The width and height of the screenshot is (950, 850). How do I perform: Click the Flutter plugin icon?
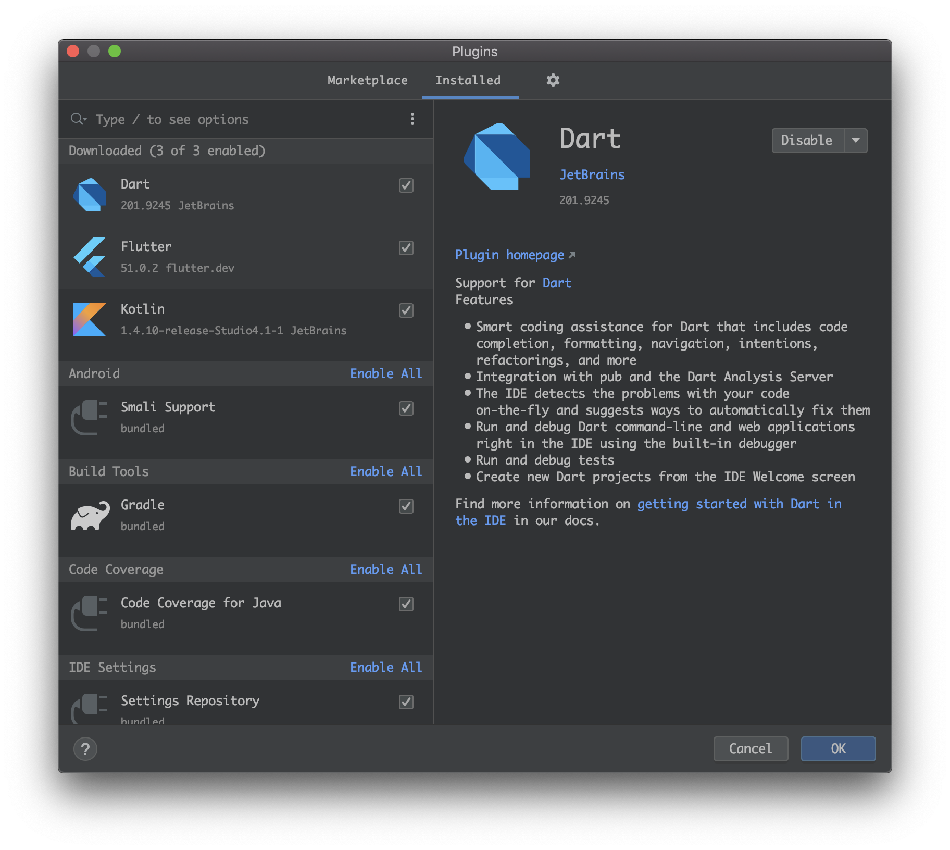tap(90, 257)
